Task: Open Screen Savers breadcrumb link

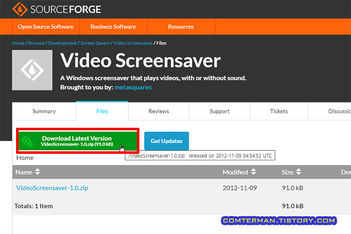Action: tap(95, 43)
